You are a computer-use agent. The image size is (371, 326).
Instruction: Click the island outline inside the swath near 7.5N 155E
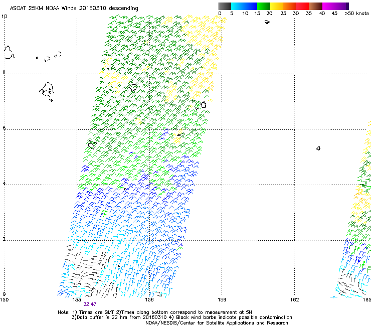(x=133, y=87)
